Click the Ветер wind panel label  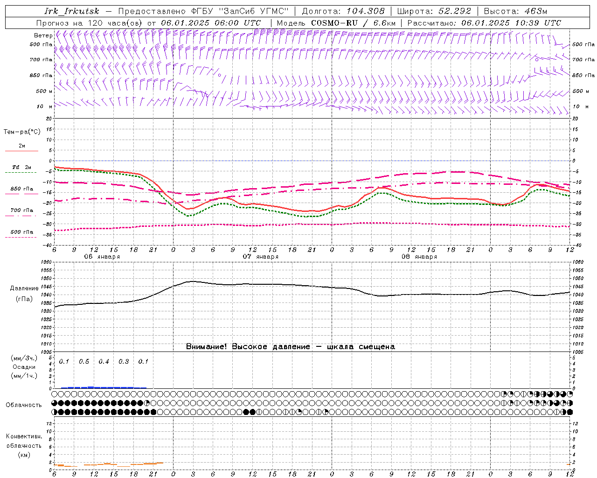43,35
